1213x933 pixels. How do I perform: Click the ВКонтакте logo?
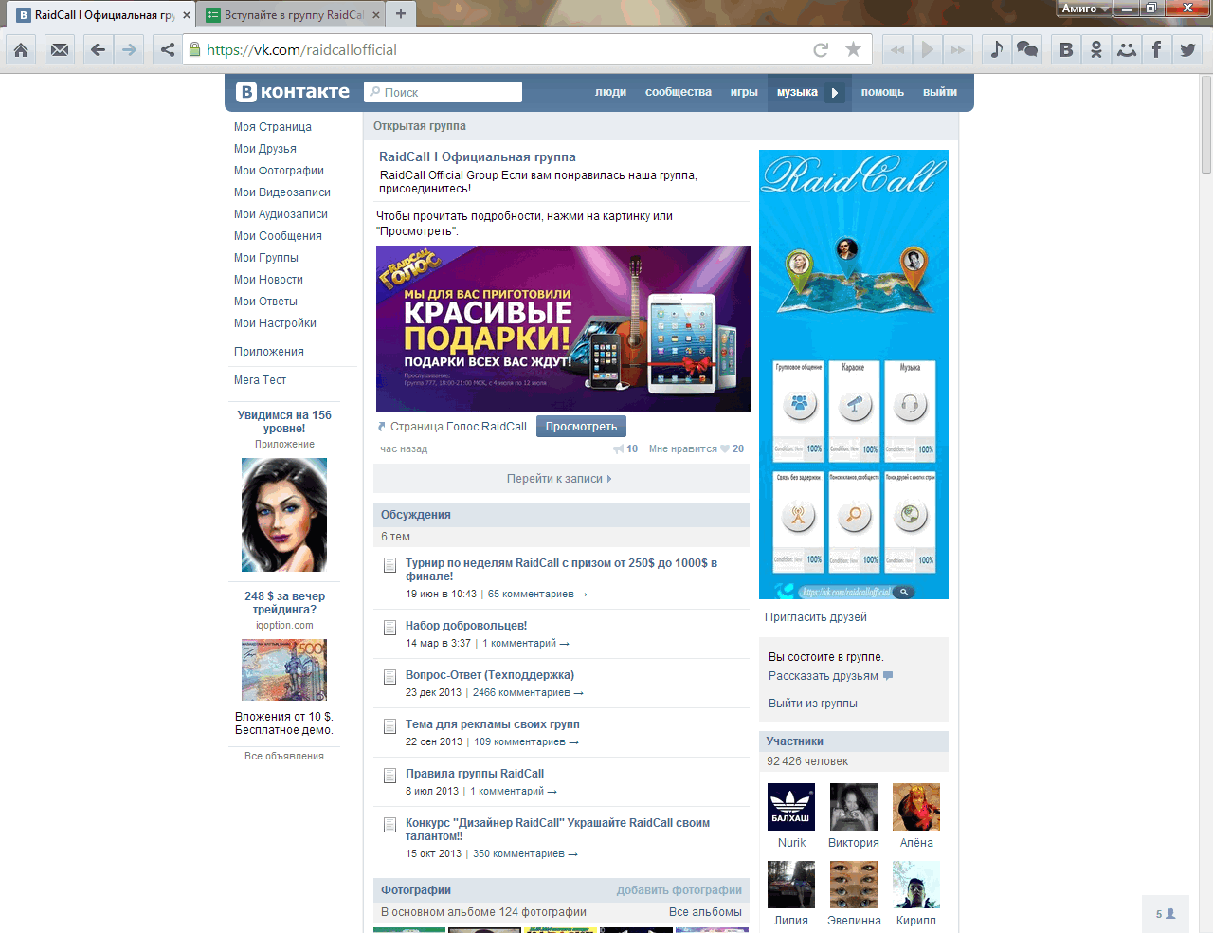tap(293, 92)
